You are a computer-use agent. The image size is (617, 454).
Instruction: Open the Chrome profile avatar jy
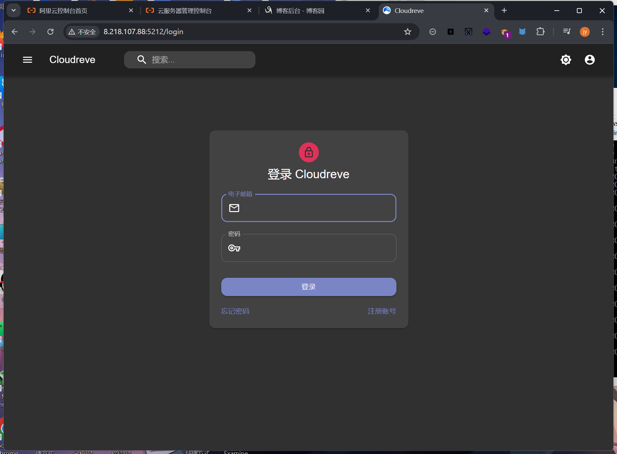pos(585,32)
